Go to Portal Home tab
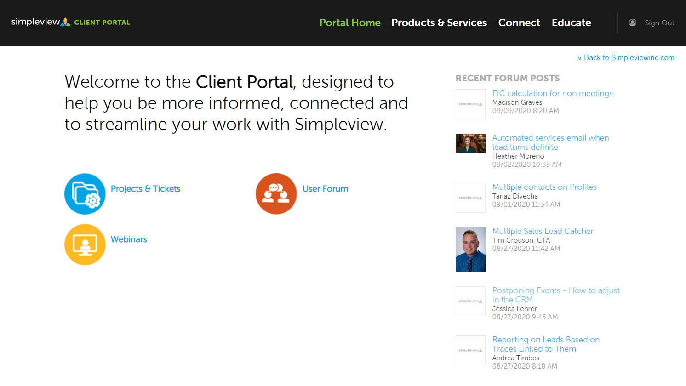The width and height of the screenshot is (686, 386). tap(350, 23)
